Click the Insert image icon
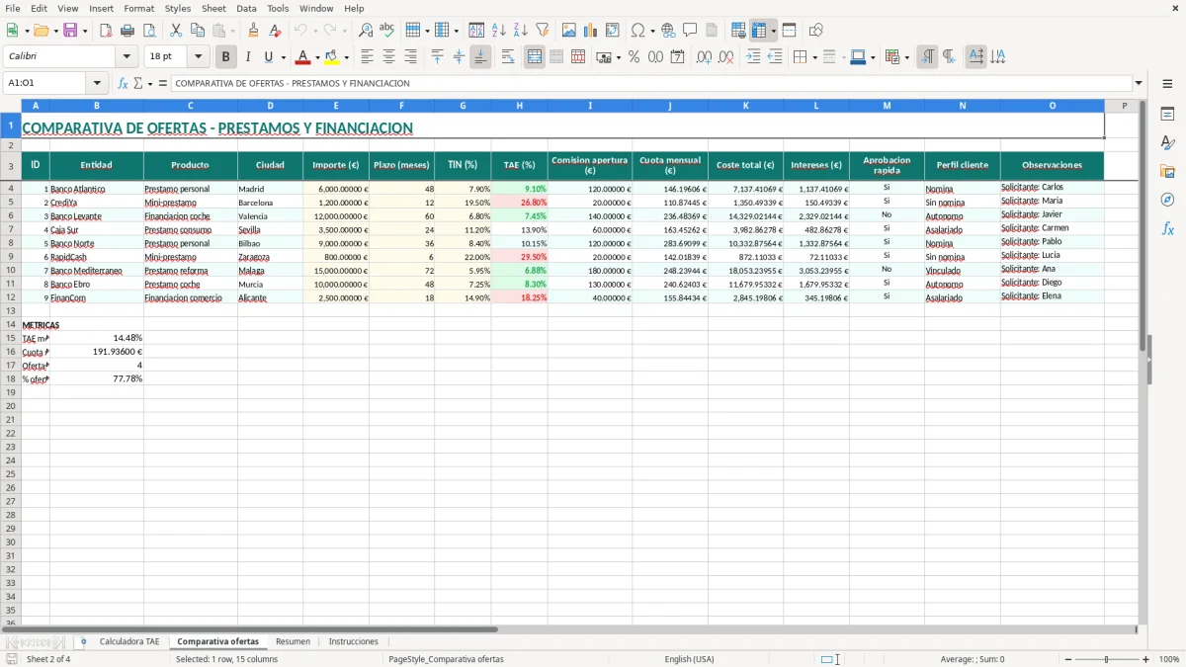The image size is (1186, 667). (x=569, y=31)
